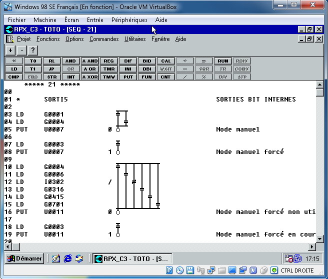Open the Utilitaires menu
328x279 pixels.
click(135, 39)
